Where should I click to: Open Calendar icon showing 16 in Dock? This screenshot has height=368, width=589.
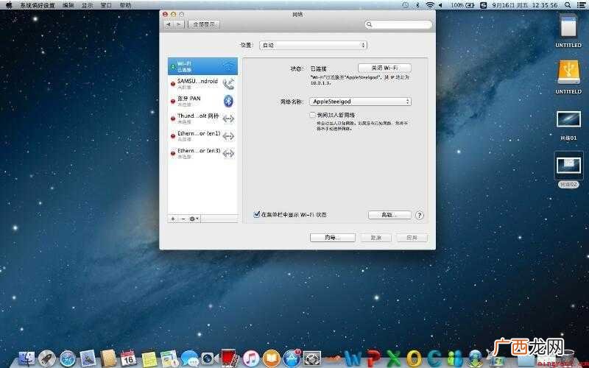(x=128, y=358)
